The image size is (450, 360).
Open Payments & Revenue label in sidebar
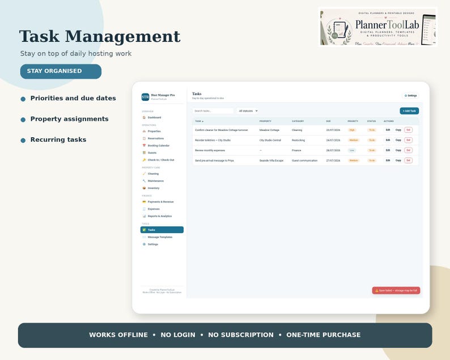coord(160,202)
